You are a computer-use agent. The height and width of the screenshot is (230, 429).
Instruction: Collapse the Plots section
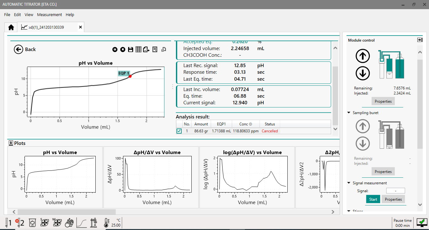[x=11, y=143]
